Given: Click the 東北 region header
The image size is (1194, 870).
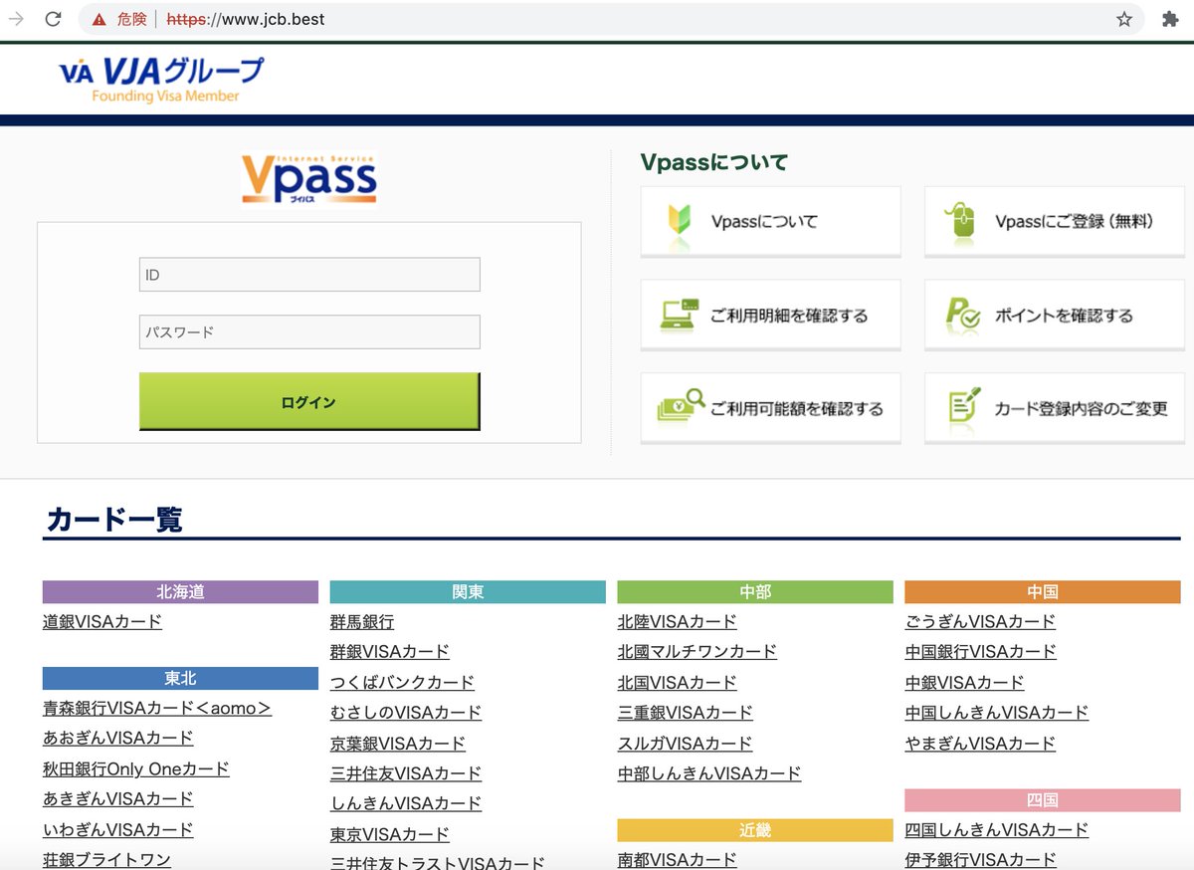Looking at the screenshot, I should click(180, 678).
